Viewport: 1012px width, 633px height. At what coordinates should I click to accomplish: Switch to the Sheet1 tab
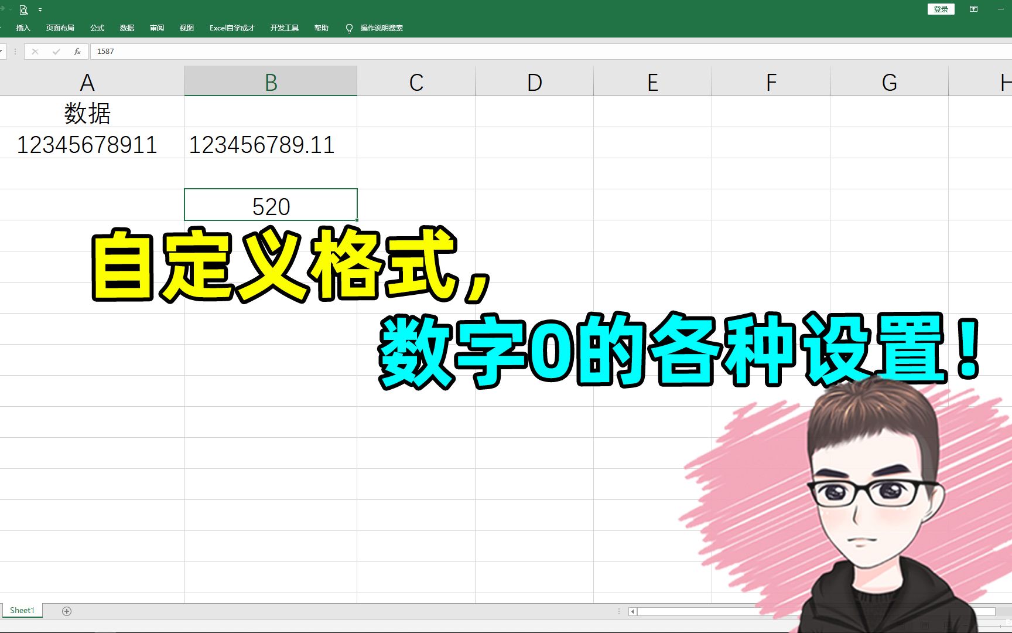(x=22, y=611)
